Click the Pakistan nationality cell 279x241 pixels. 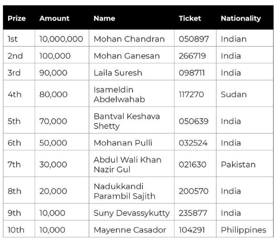[x=238, y=164]
